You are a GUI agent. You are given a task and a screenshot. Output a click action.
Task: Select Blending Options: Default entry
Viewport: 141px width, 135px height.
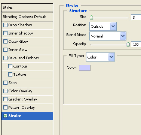click(x=27, y=17)
